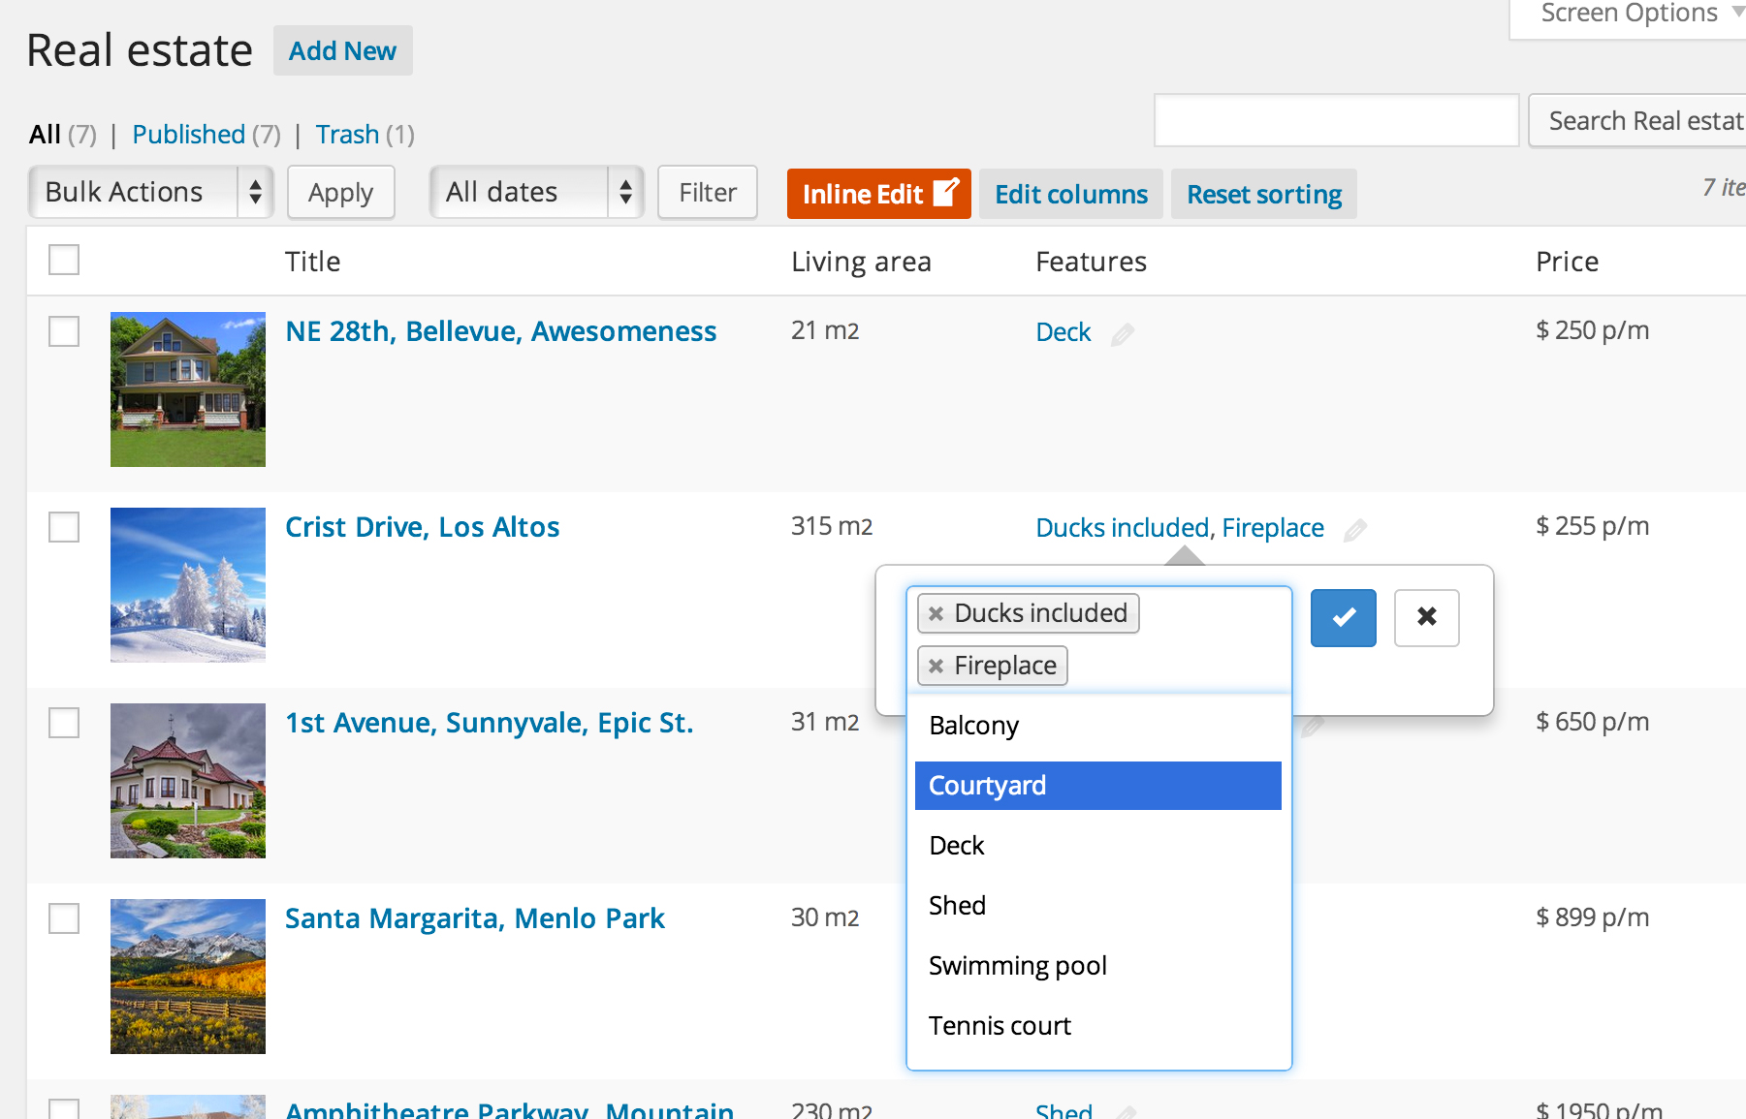This screenshot has height=1119, width=1746.
Task: Cancel editing with the X button
Action: click(x=1426, y=617)
